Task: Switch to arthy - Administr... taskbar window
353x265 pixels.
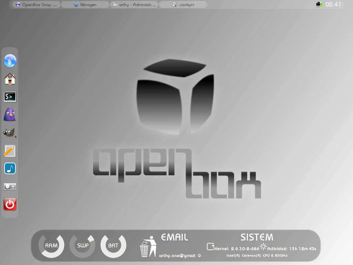Action: click(134, 4)
